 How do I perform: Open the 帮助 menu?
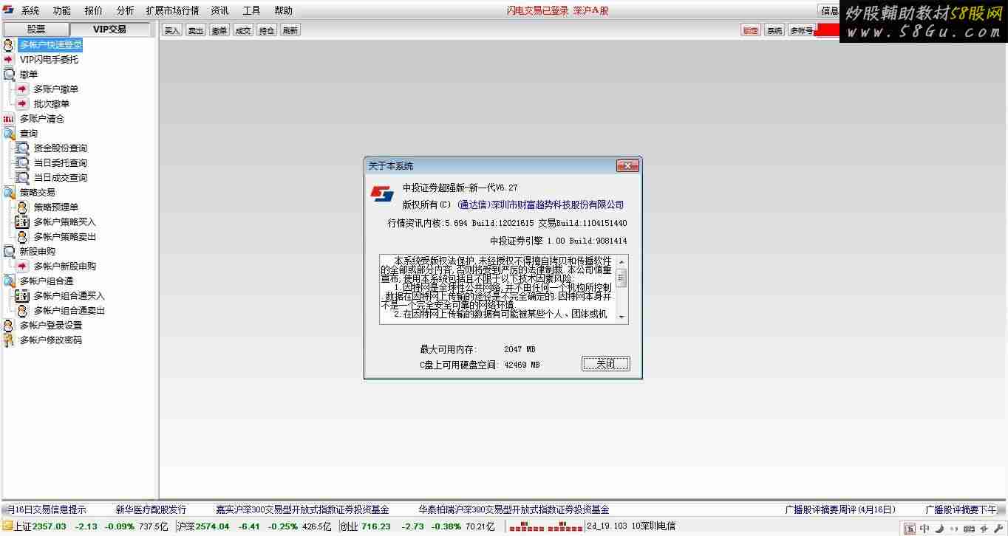[284, 10]
